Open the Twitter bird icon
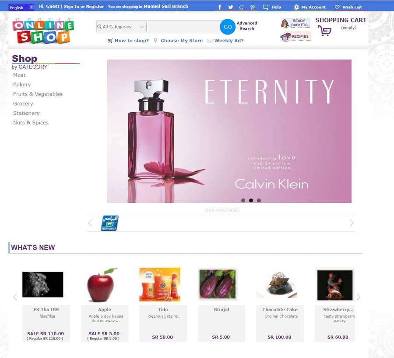 pos(230,7)
